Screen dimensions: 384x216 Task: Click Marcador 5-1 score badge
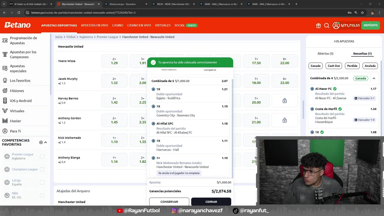pos(364,98)
